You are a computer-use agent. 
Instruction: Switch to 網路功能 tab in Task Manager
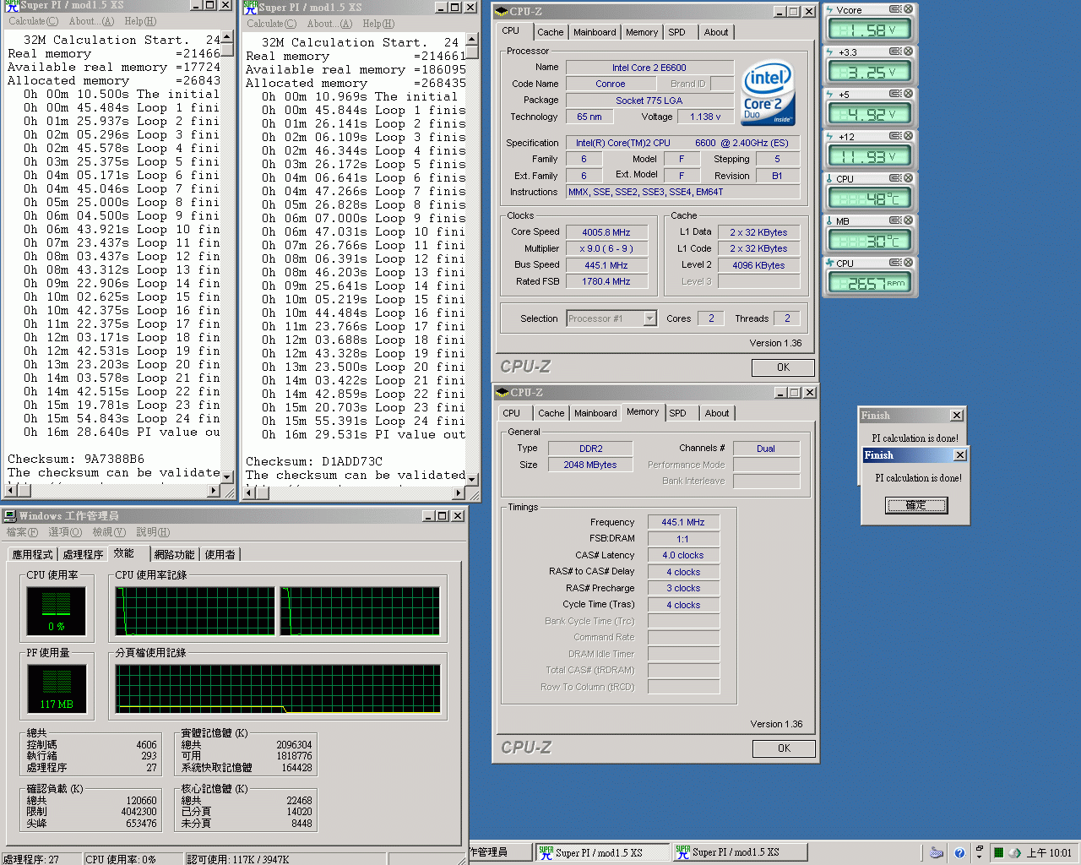click(175, 554)
